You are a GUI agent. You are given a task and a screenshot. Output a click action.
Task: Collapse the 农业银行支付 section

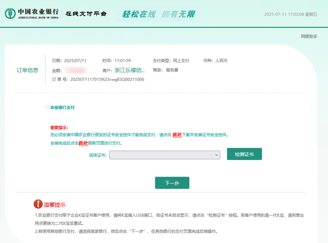click(x=47, y=107)
